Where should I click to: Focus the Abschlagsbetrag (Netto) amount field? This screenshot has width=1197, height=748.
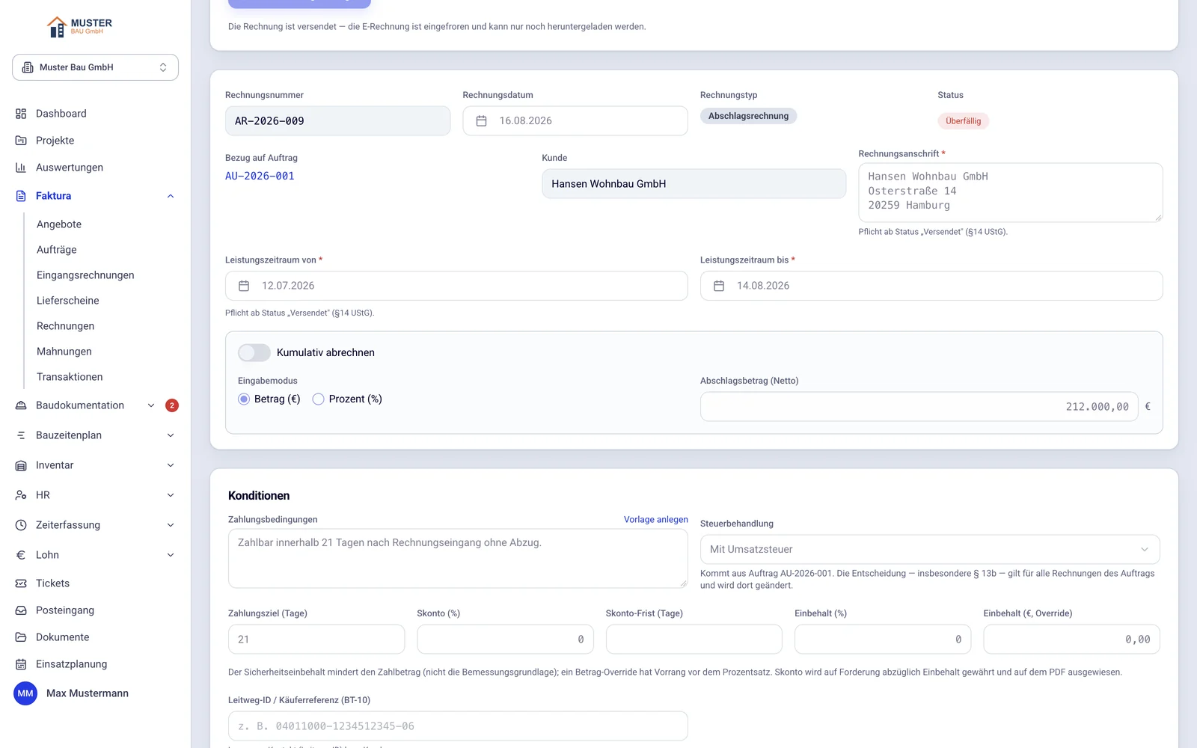click(x=919, y=407)
